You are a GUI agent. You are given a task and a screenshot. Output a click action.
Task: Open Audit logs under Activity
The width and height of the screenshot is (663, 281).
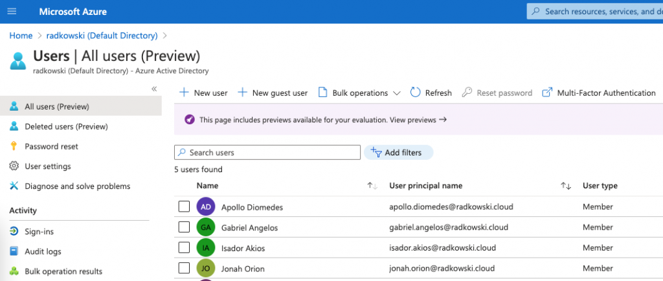click(43, 251)
